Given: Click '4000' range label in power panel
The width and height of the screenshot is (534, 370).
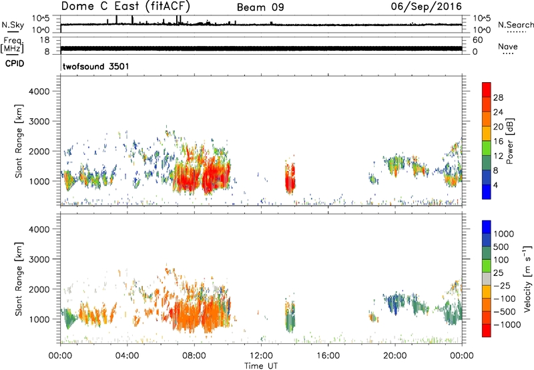Looking at the screenshot, I should tap(39, 91).
